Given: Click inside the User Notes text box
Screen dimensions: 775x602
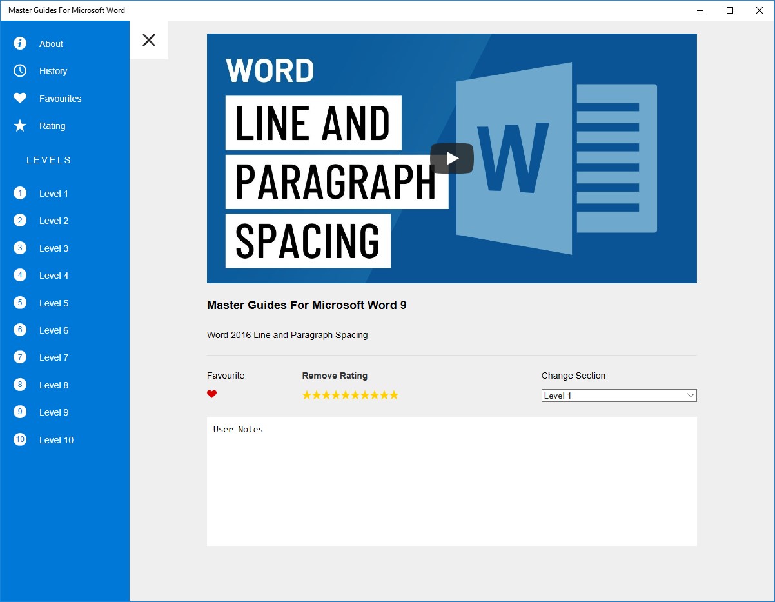Looking at the screenshot, I should [x=452, y=481].
